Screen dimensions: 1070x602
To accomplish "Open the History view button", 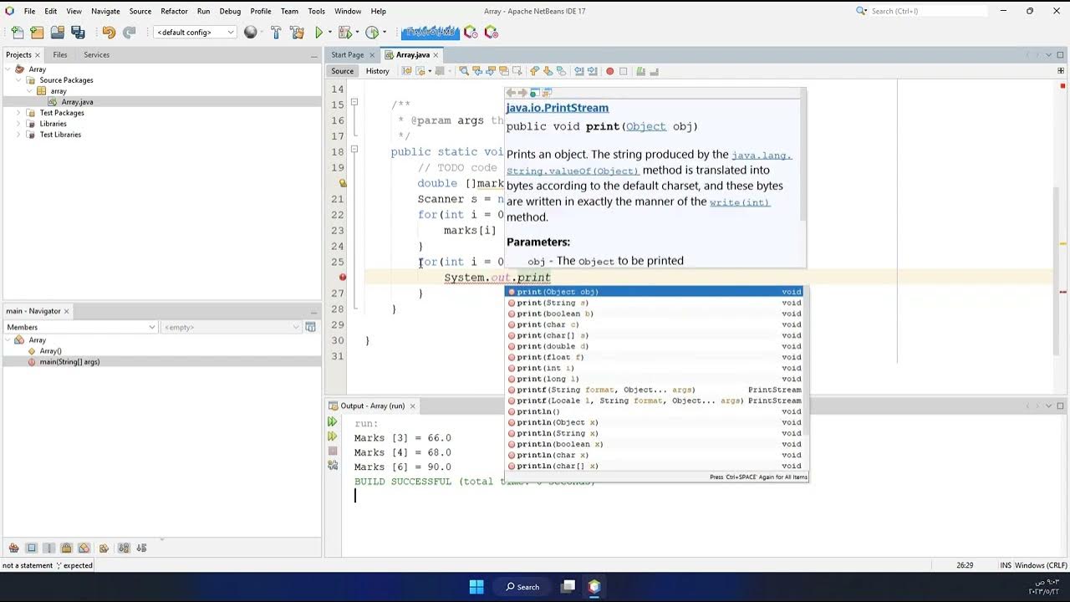I will point(377,71).
